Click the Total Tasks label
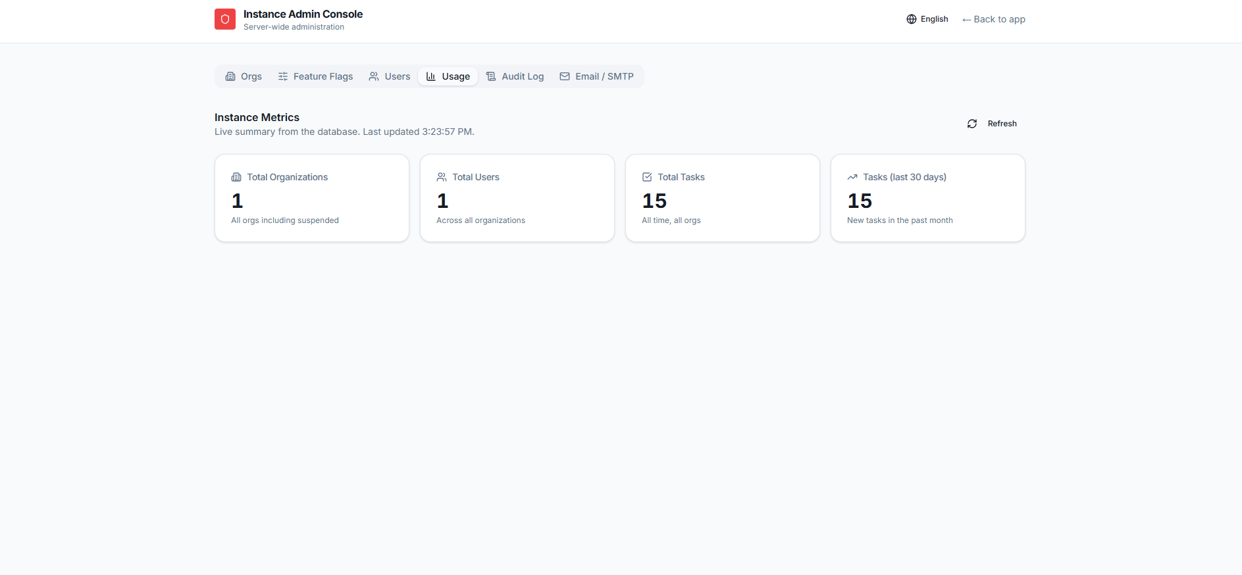 [681, 177]
